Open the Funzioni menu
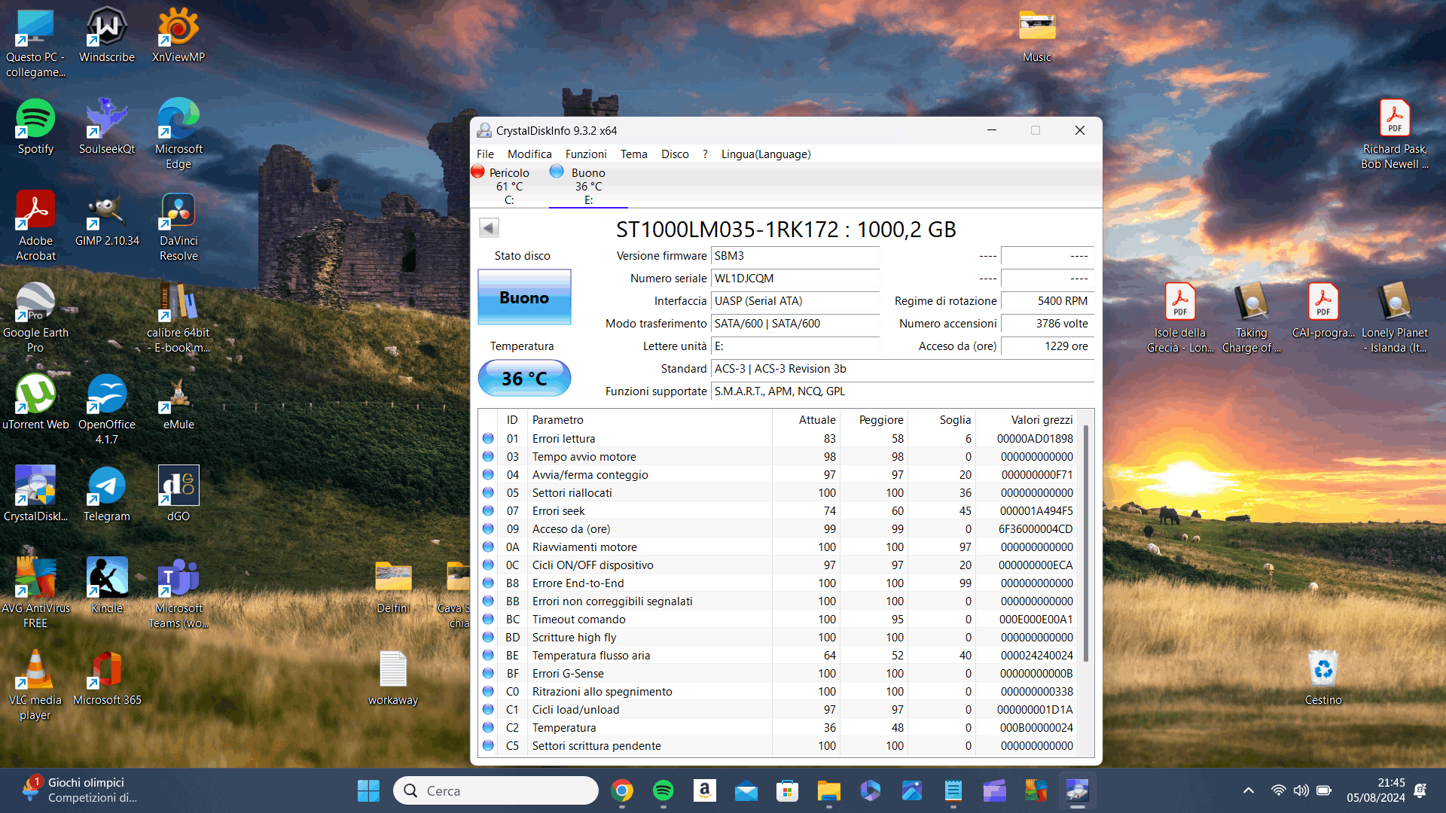 (x=585, y=154)
